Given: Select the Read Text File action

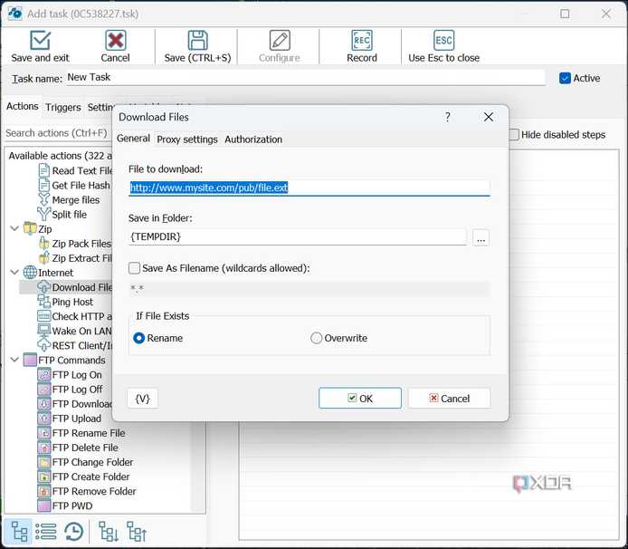Looking at the screenshot, I should 76,171.
